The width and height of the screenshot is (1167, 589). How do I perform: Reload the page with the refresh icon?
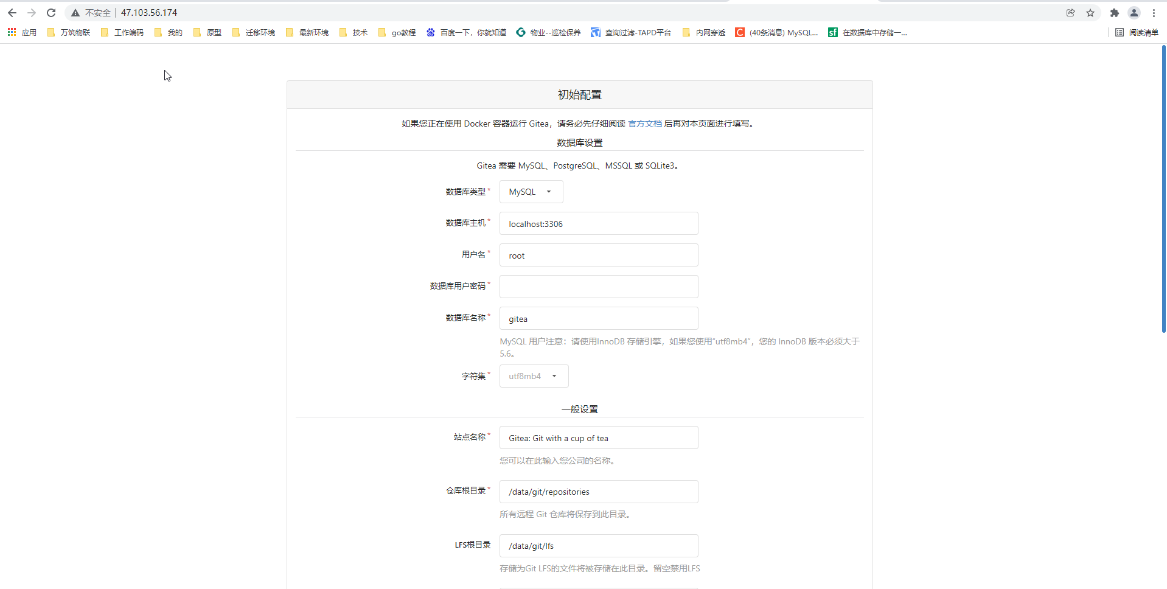click(51, 13)
